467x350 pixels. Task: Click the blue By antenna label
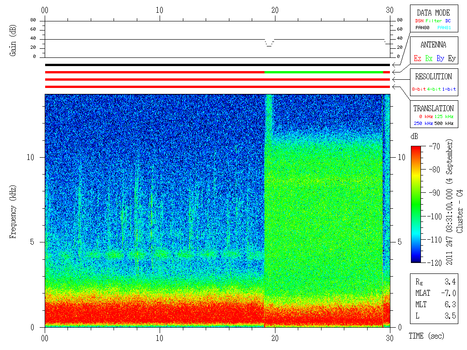click(441, 58)
